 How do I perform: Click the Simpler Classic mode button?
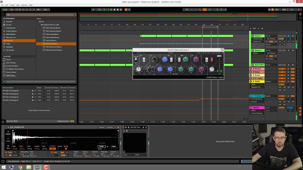[8, 133]
